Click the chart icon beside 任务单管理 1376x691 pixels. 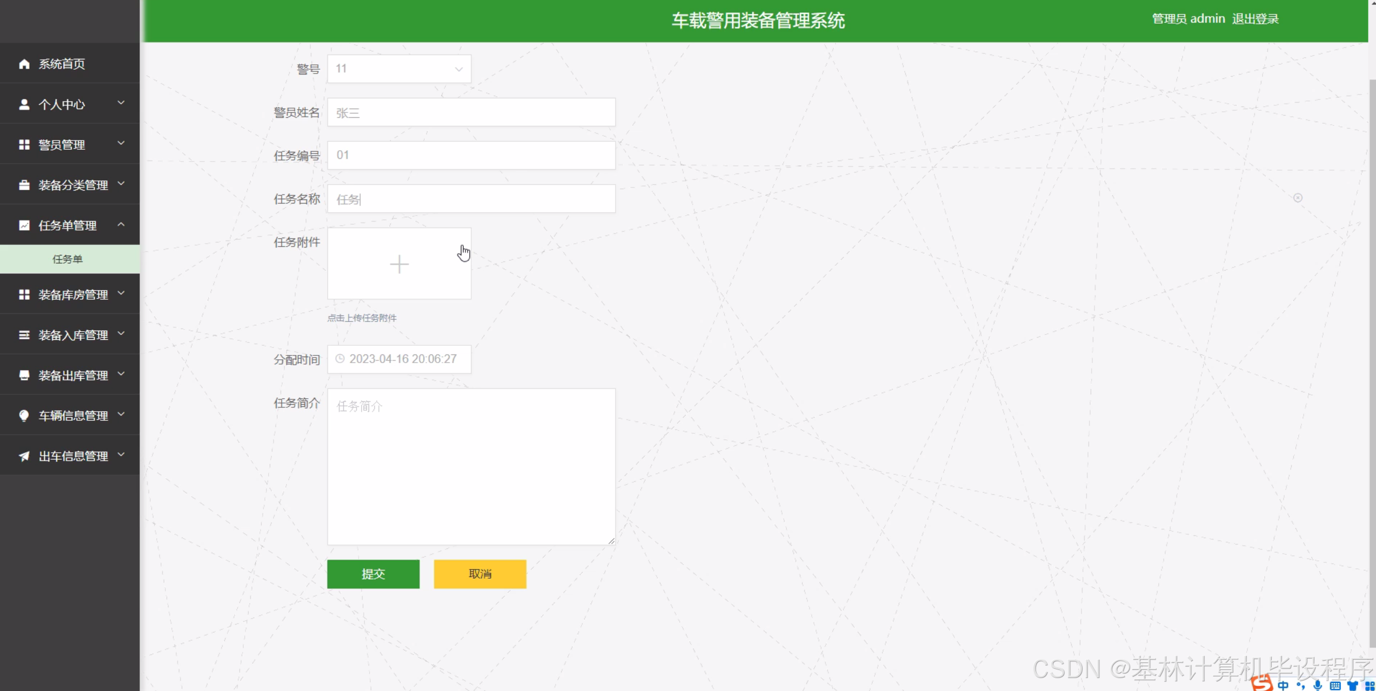point(24,225)
